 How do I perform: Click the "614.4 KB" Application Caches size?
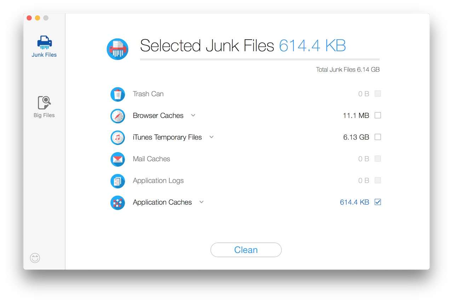click(x=355, y=202)
